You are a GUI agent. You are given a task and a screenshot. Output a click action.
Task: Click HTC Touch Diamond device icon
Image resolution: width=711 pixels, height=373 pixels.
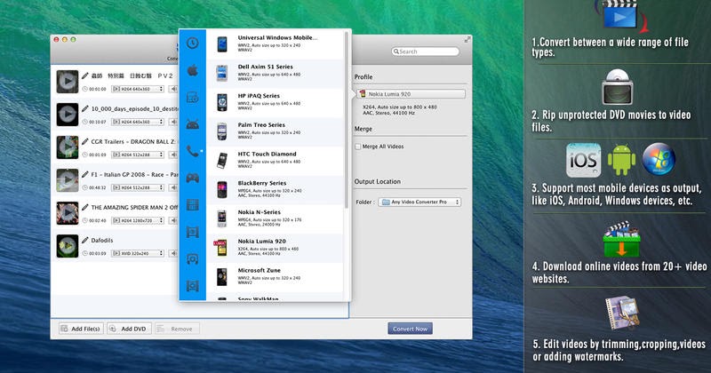click(221, 161)
